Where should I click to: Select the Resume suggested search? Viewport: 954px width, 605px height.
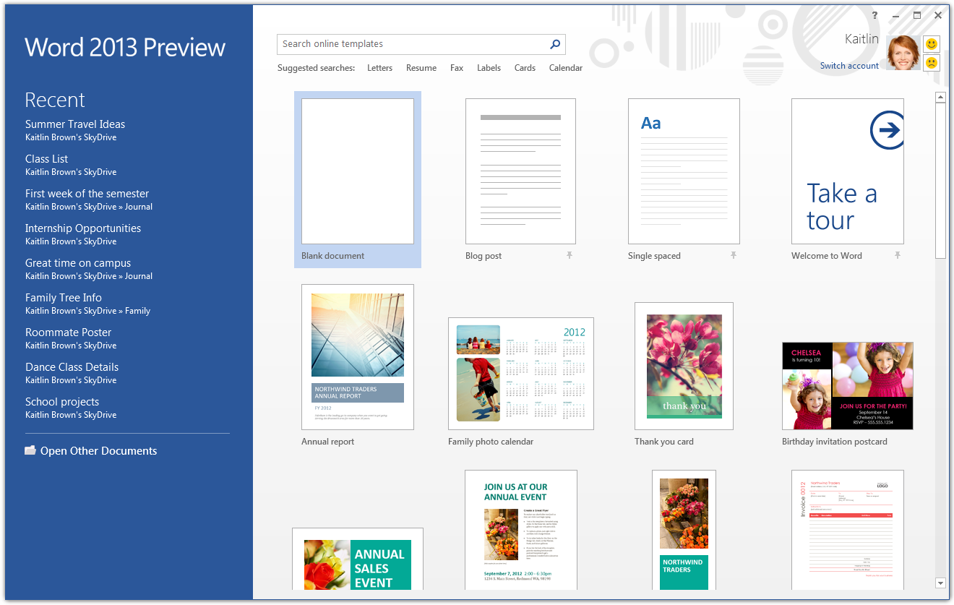[421, 68]
